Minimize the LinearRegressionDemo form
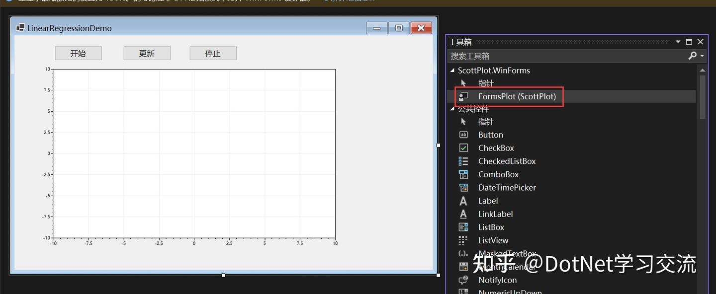The height and width of the screenshot is (294, 716). click(376, 28)
